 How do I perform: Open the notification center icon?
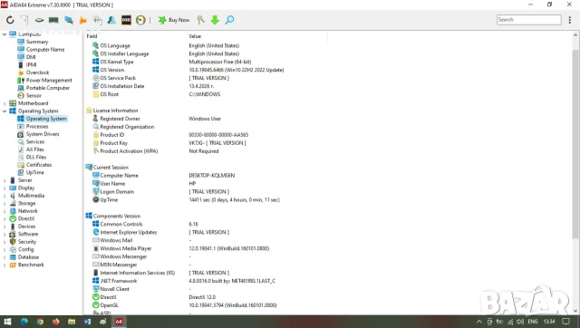tap(565, 322)
